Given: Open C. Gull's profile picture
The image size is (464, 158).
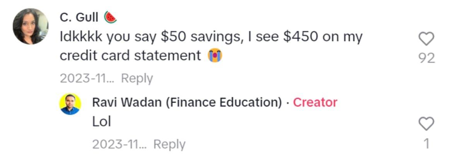Looking at the screenshot, I should 31,27.
